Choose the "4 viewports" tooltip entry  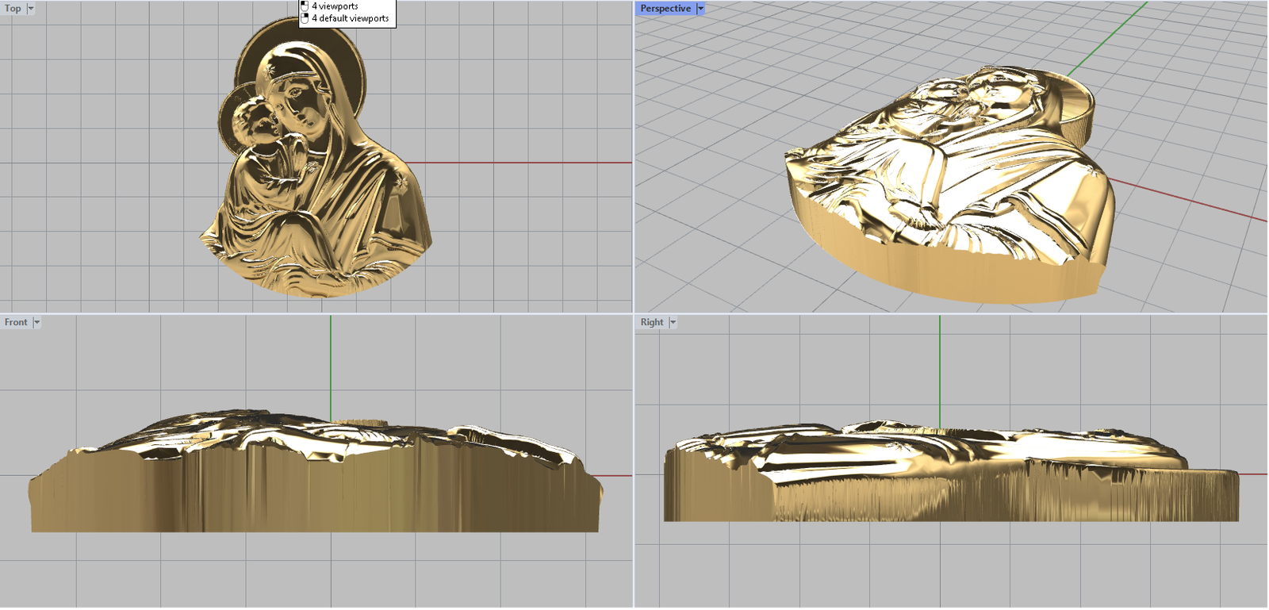tap(335, 6)
